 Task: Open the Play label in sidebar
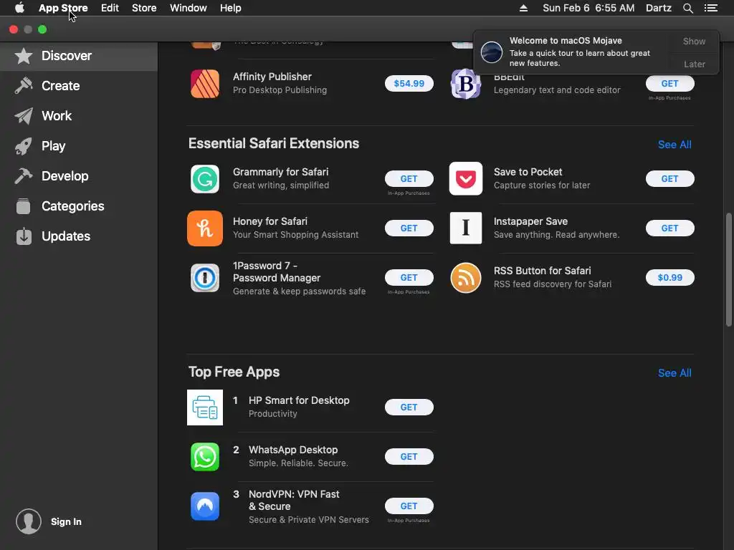click(53, 146)
